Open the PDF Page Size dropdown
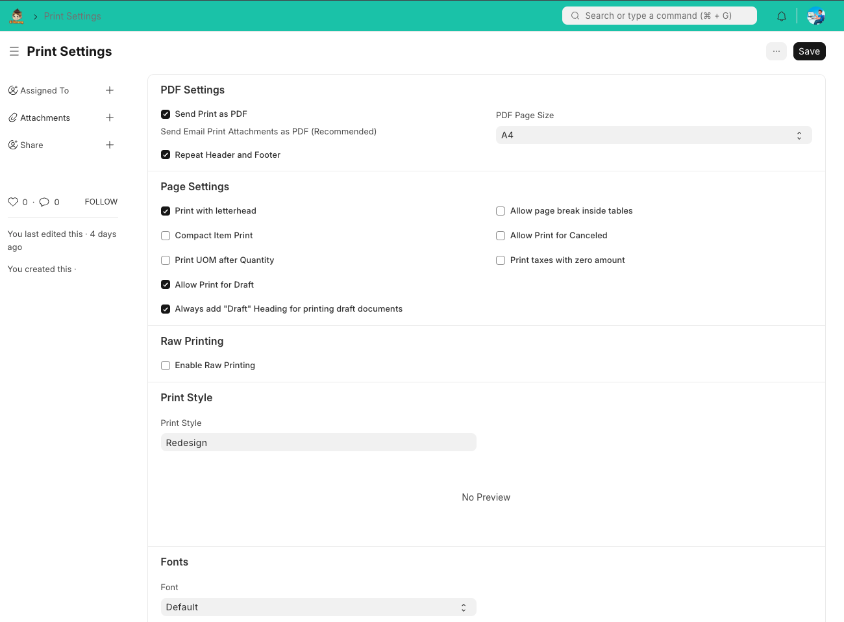 [653, 135]
